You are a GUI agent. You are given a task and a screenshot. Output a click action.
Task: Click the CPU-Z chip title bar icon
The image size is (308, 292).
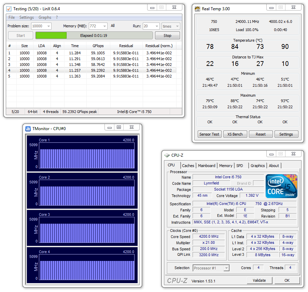coord(167,155)
